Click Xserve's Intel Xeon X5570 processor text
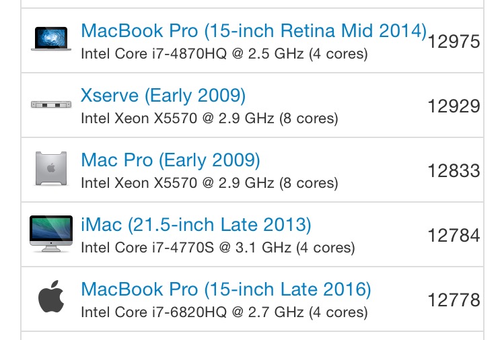This screenshot has height=340, width=502. (x=210, y=118)
